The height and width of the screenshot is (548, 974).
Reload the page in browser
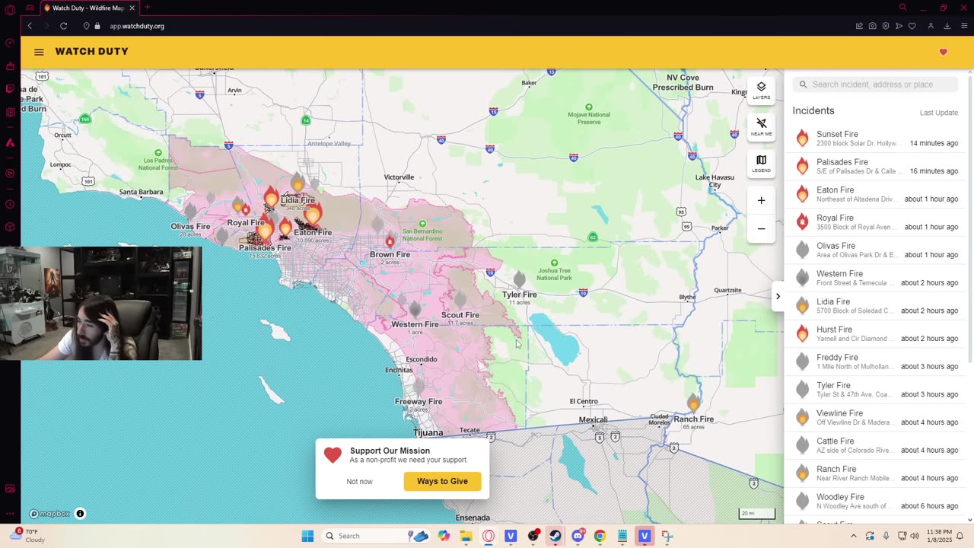[x=63, y=26]
